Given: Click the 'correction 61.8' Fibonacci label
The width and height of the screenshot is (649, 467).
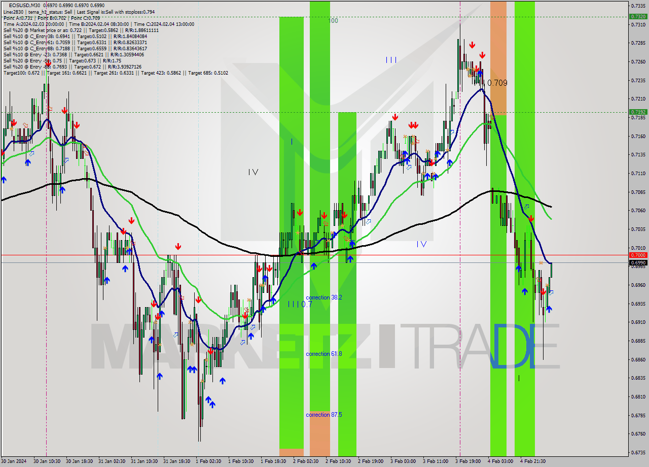Looking at the screenshot, I should point(323,354).
